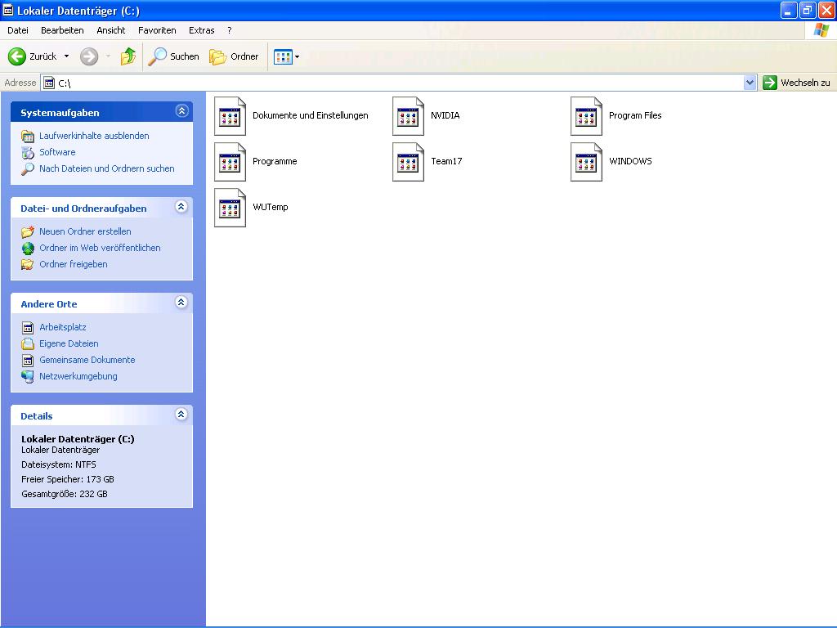The image size is (837, 628).
Task: Click the Software link
Action: (x=57, y=152)
